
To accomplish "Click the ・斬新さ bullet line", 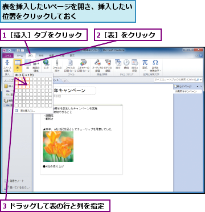I will click(48, 119).
